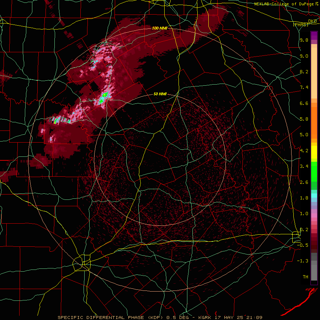Screen dimensions: 320x320
Task: Pick the bright green segment of the color bar
Action: (314, 171)
